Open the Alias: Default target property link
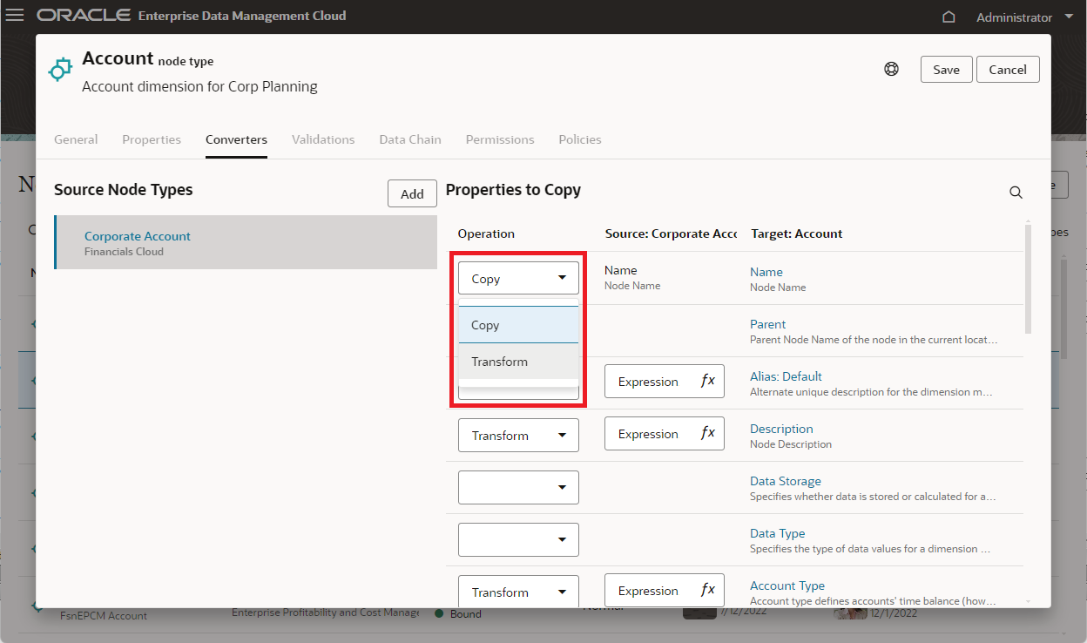Screen dimensions: 1087x643 pos(787,376)
